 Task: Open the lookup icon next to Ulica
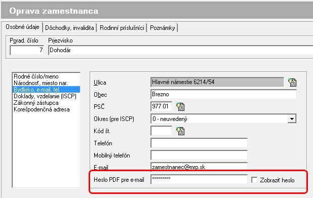pyautogui.click(x=292, y=82)
